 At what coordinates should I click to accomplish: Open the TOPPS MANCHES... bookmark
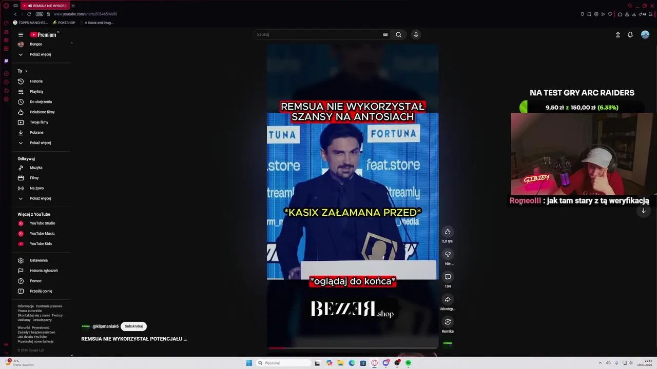click(30, 23)
